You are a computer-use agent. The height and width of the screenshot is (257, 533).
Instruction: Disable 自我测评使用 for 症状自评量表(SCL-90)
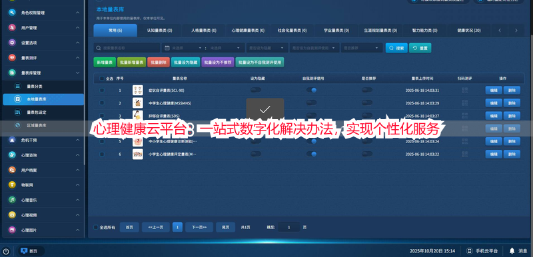pos(311,90)
